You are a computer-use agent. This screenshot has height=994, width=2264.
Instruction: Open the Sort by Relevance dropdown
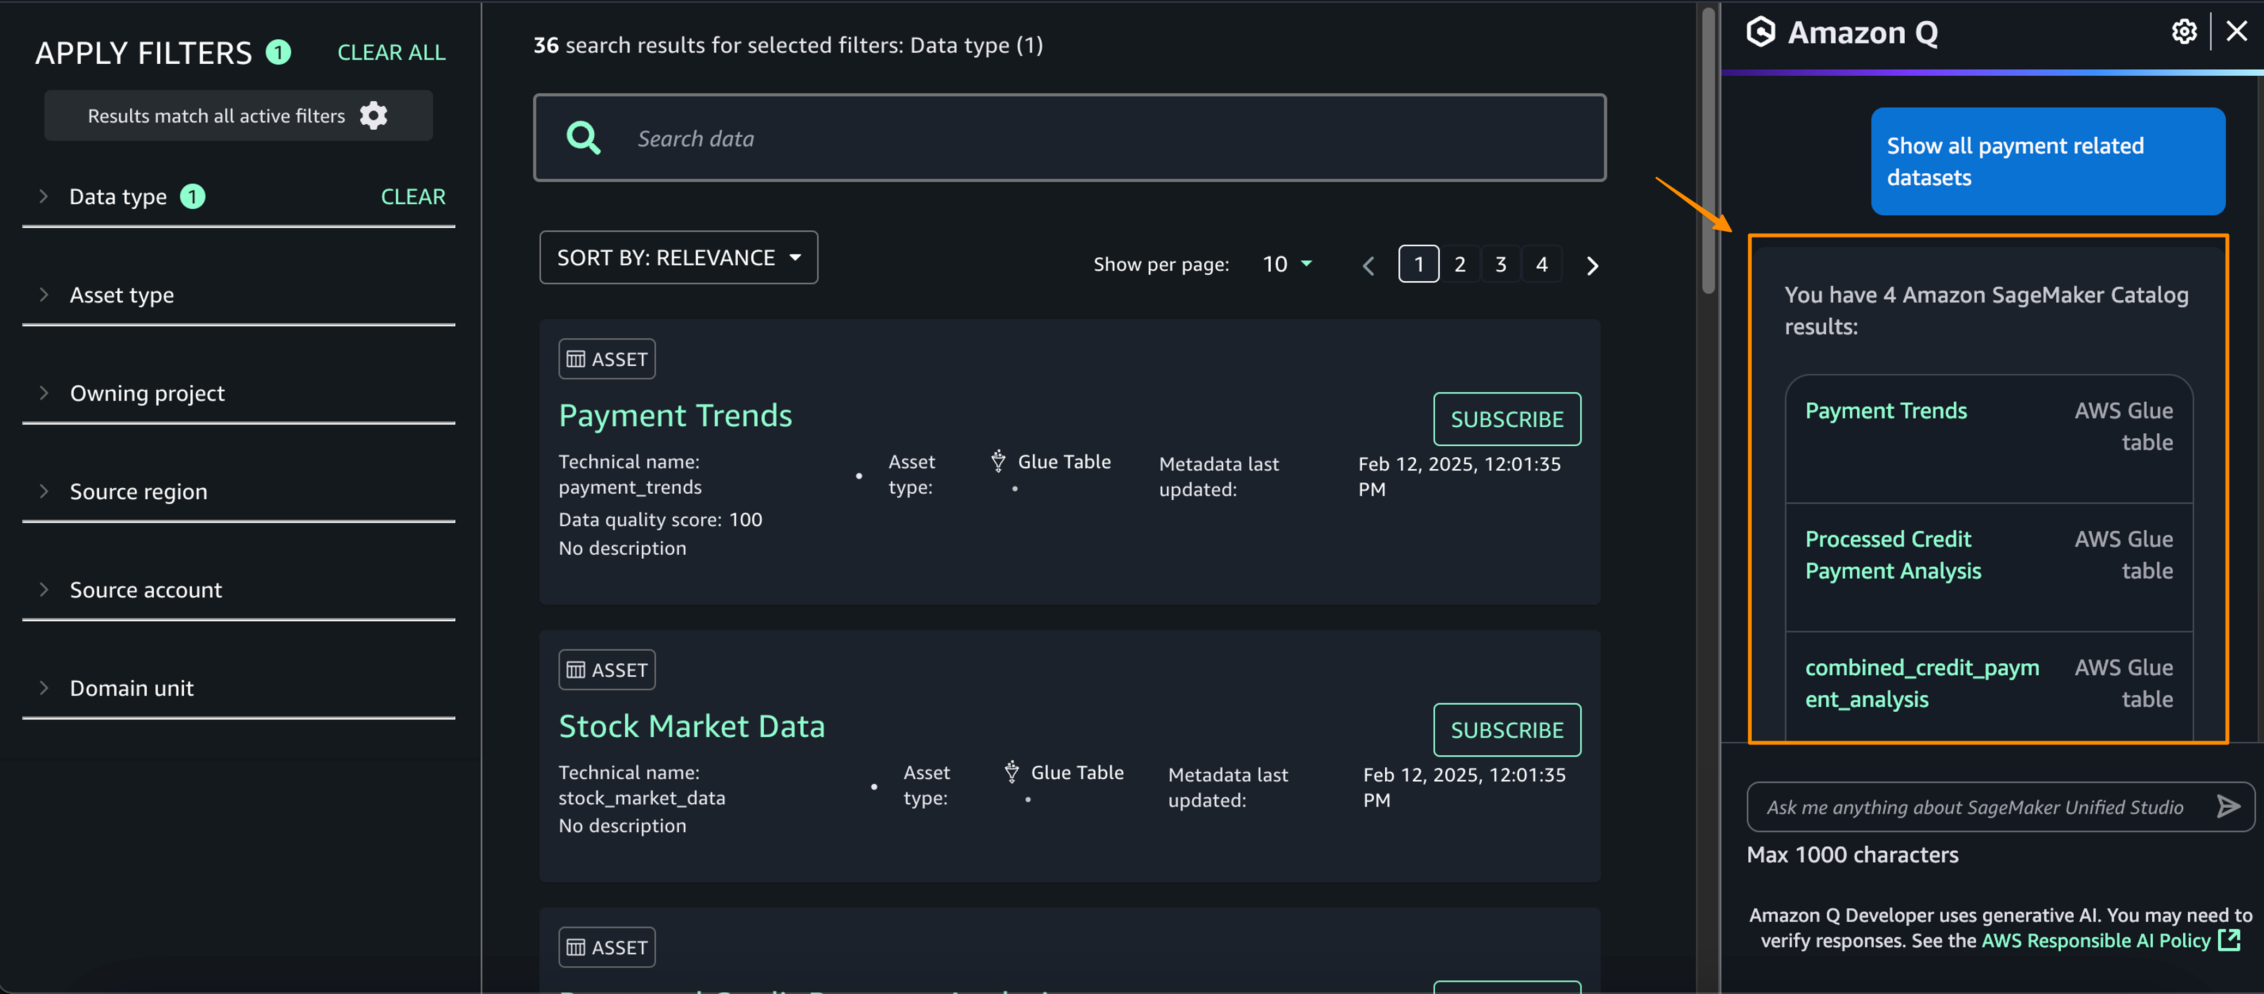pos(679,258)
